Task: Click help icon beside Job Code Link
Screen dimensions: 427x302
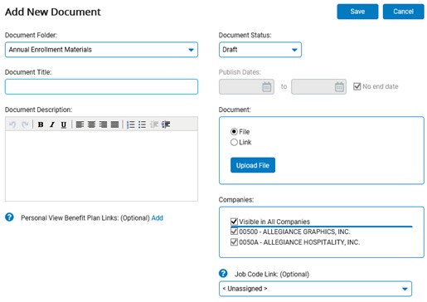Action: click(x=223, y=274)
